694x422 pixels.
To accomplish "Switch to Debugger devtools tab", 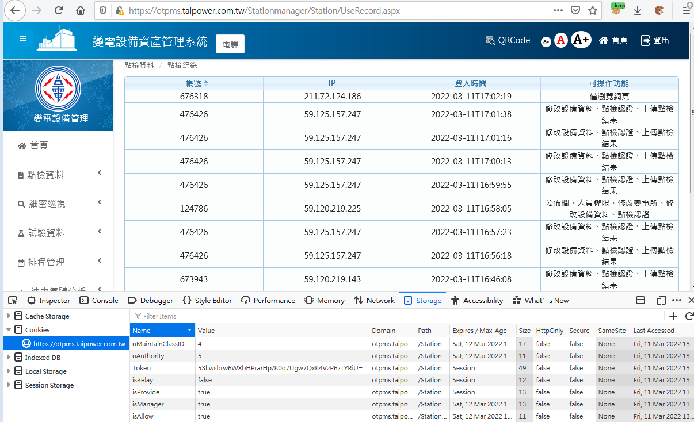I will (150, 300).
